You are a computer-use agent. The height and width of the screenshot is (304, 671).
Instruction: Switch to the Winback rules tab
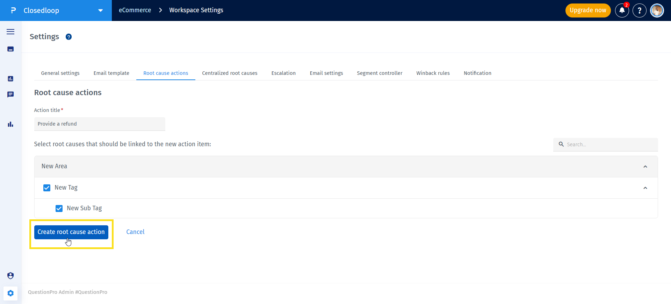[433, 73]
